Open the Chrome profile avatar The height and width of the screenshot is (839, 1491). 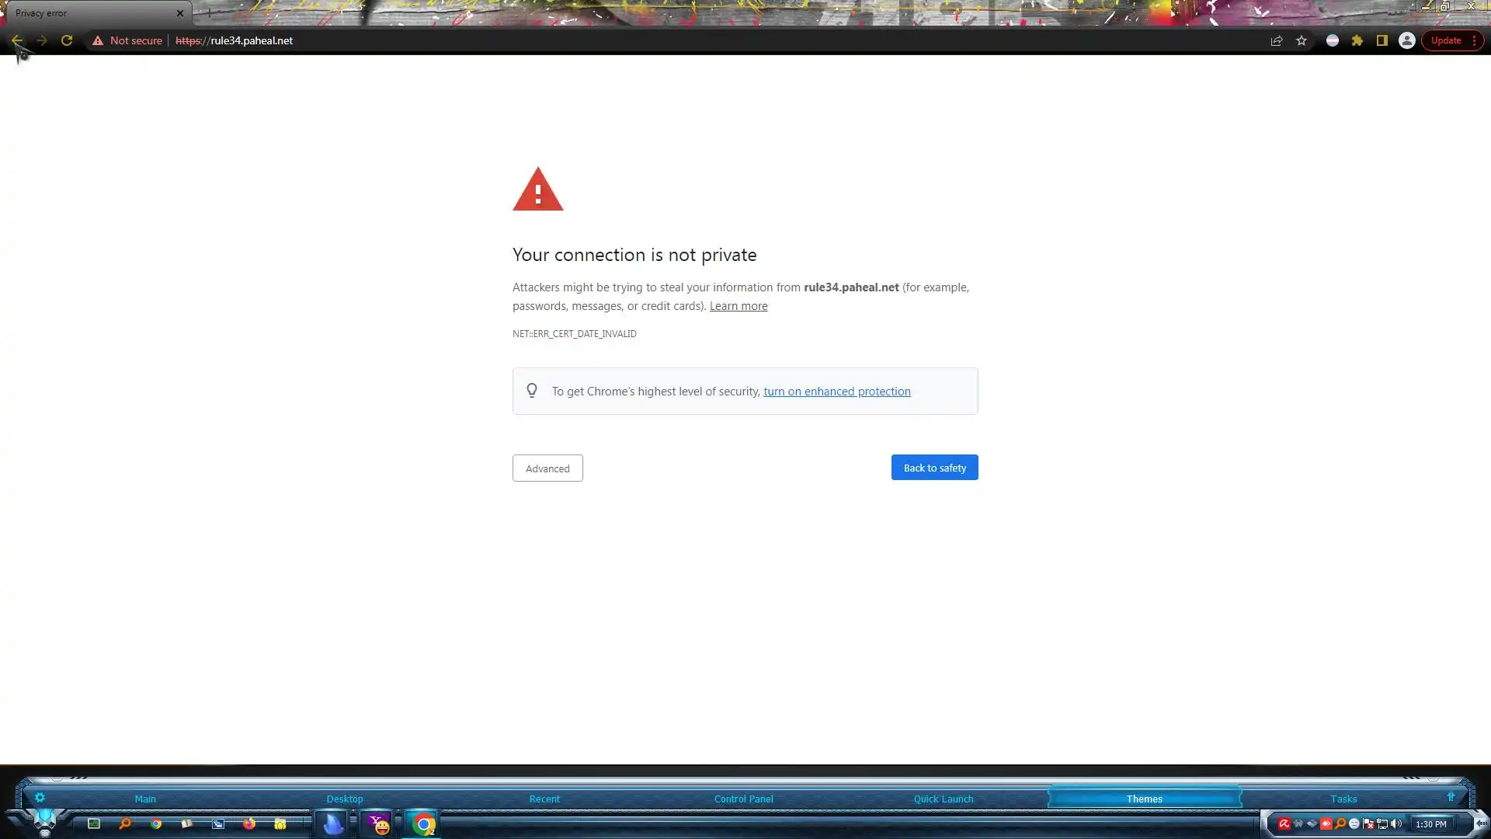coord(1406,40)
